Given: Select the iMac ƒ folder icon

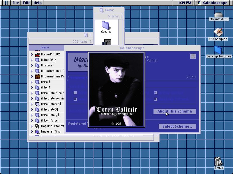Looking at the screenshot, I should click(38, 82).
